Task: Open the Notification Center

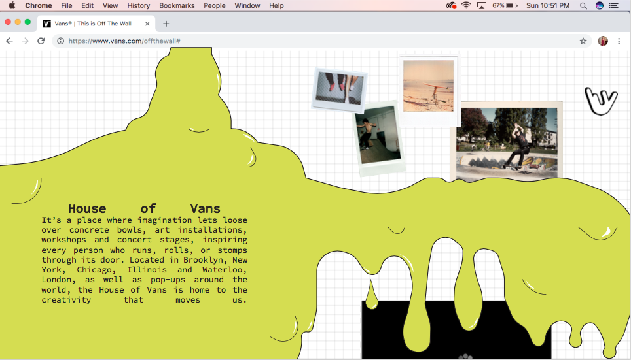Action: (614, 6)
